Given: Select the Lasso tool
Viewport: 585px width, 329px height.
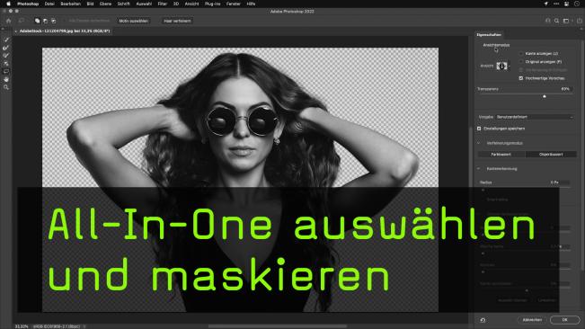Looking at the screenshot, I should 6,71.
